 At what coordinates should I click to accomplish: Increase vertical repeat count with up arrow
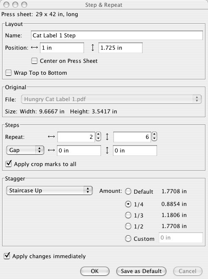click(154, 135)
